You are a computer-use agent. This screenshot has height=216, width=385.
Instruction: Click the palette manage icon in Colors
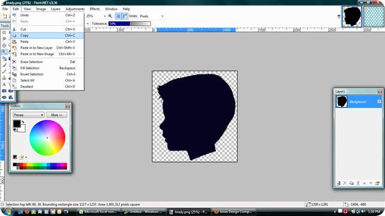[22, 157]
